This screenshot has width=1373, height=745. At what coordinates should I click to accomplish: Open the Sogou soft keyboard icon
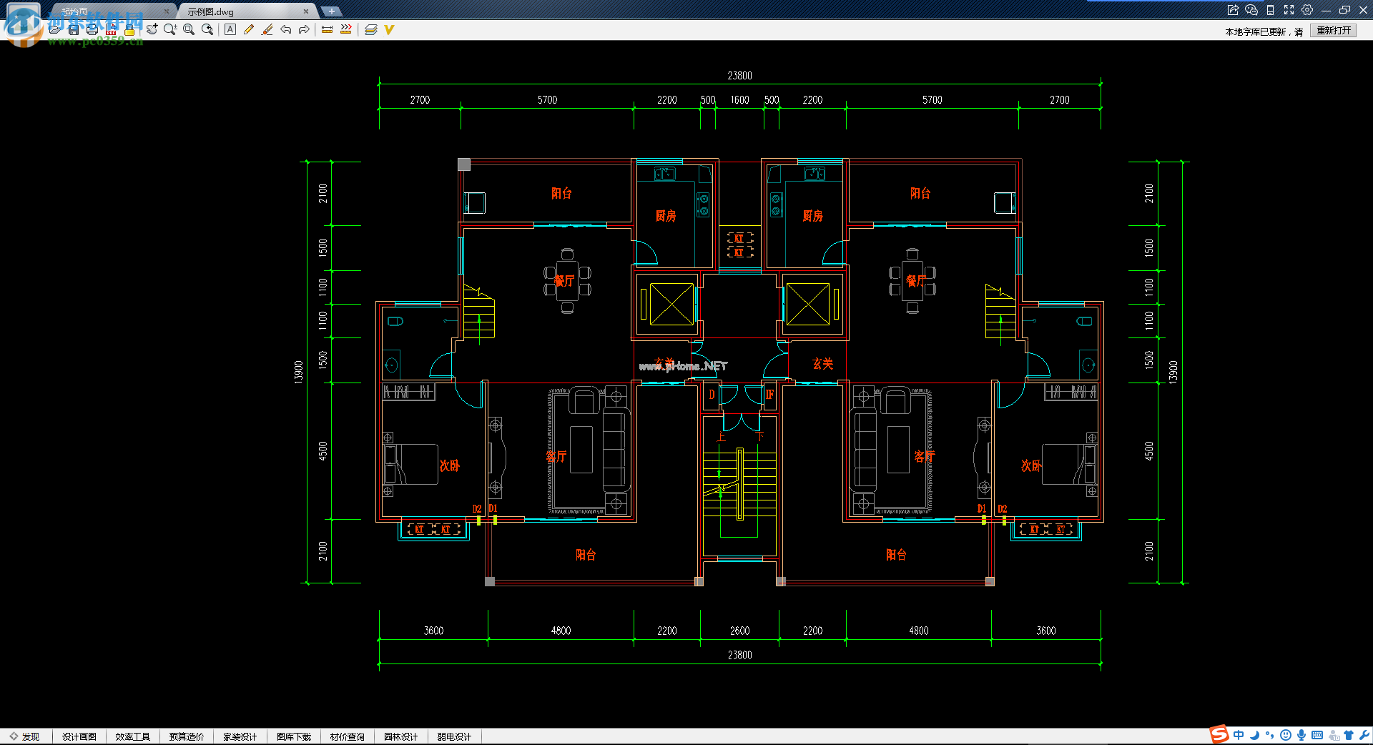click(1317, 735)
